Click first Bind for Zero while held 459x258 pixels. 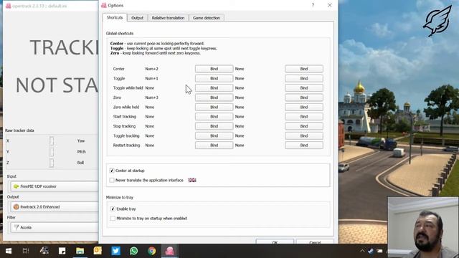point(214,107)
